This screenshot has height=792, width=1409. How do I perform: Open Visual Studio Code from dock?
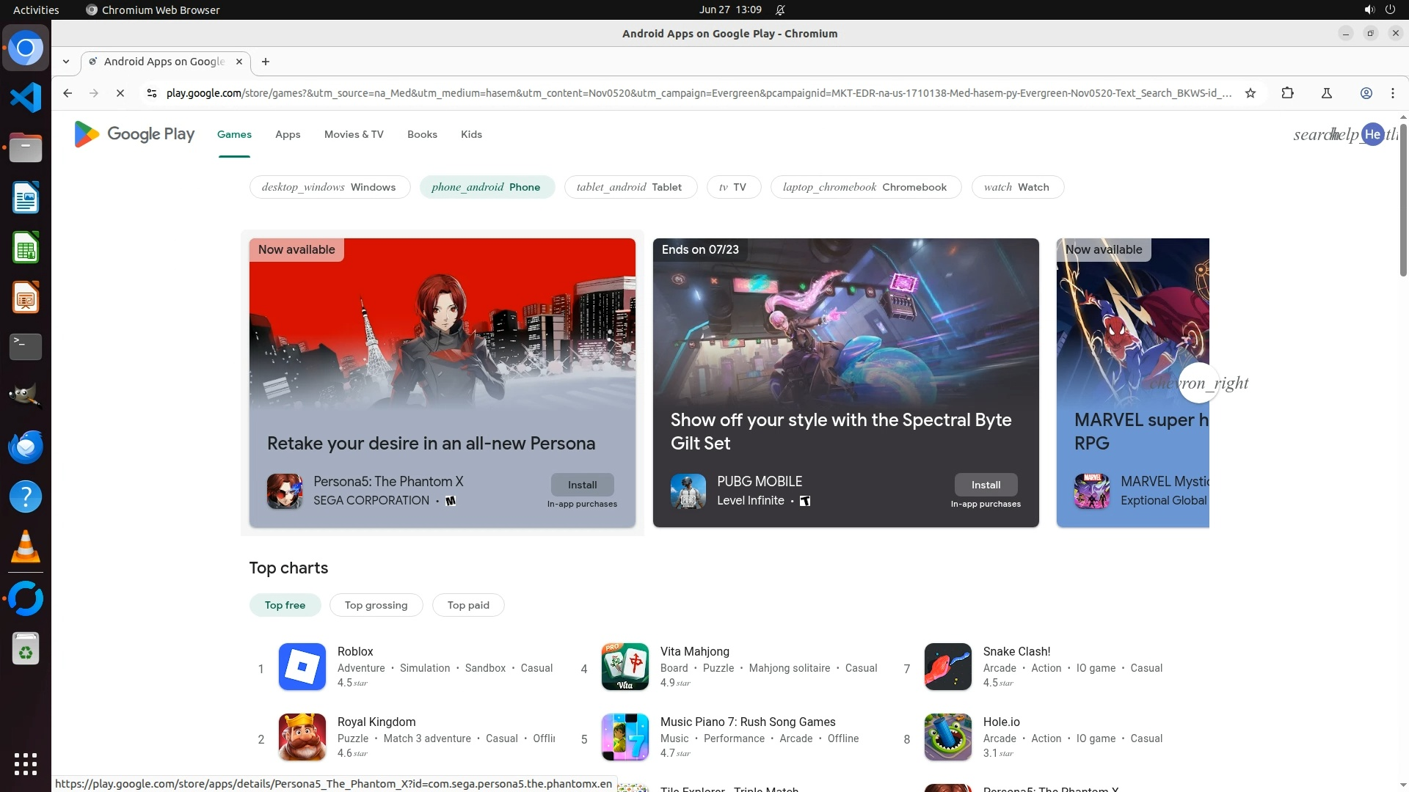26,98
